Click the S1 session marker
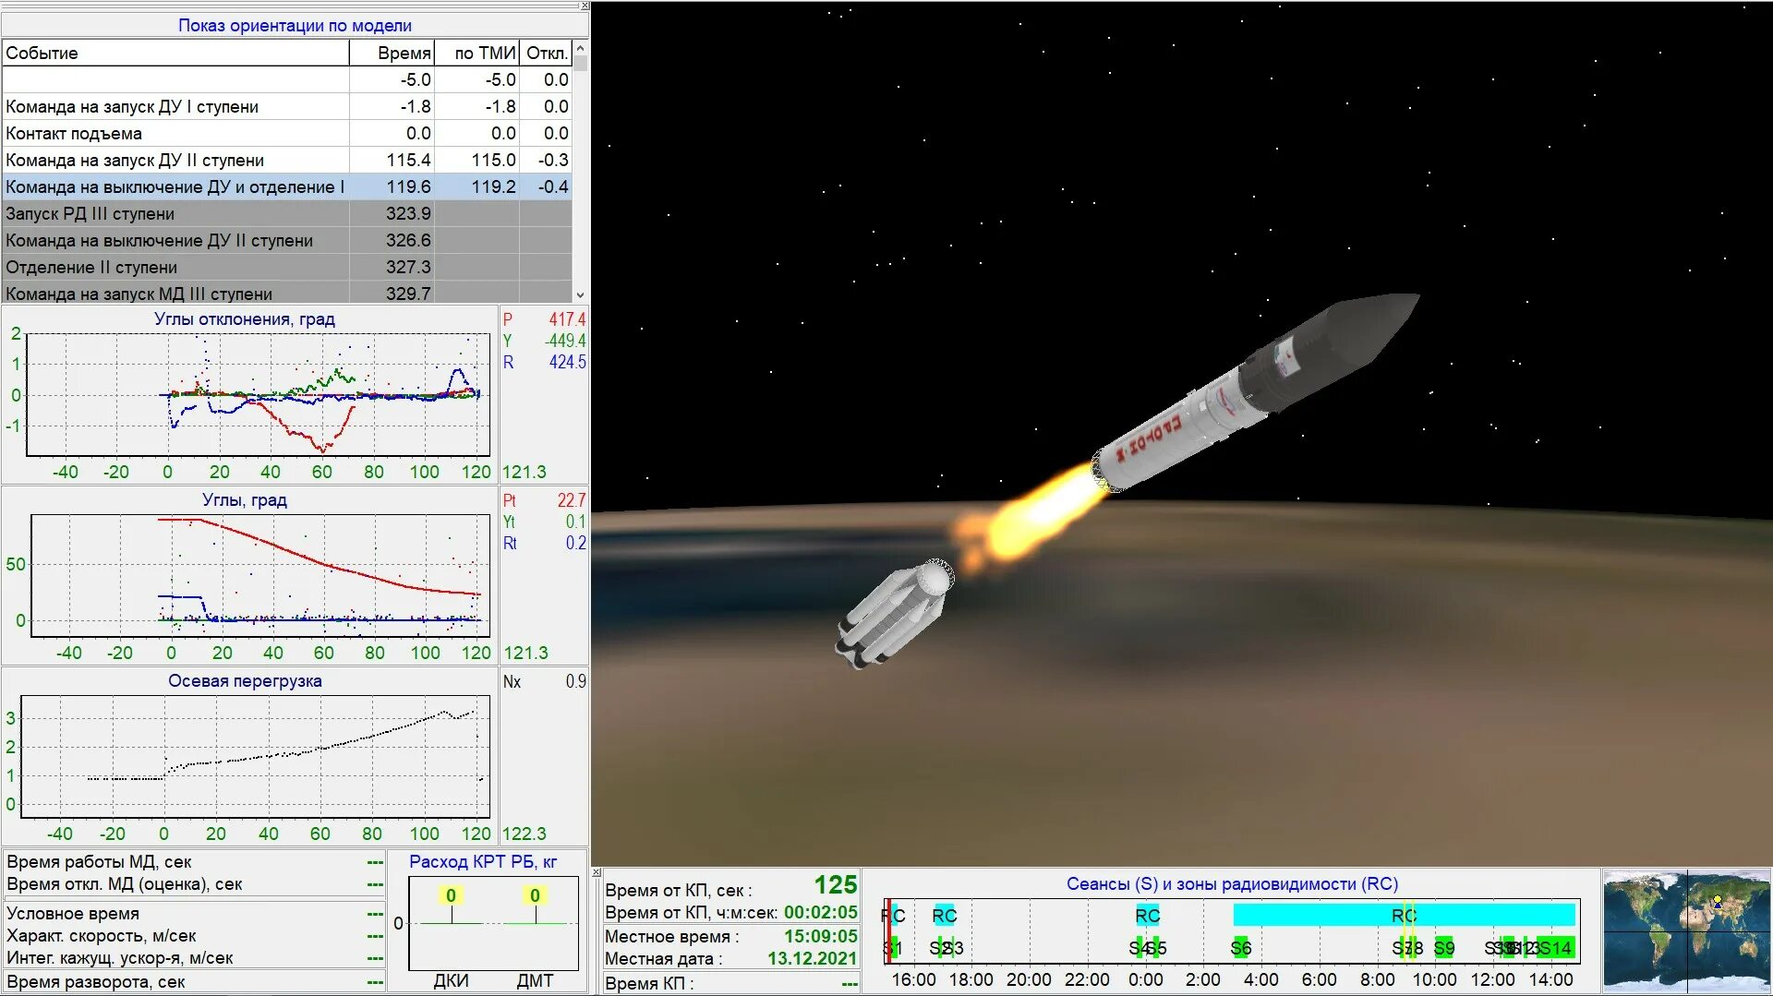The height and width of the screenshot is (996, 1773). [892, 948]
